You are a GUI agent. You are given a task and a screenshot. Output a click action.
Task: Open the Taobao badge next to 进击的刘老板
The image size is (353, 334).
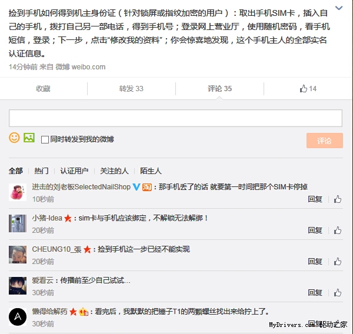pos(146,187)
